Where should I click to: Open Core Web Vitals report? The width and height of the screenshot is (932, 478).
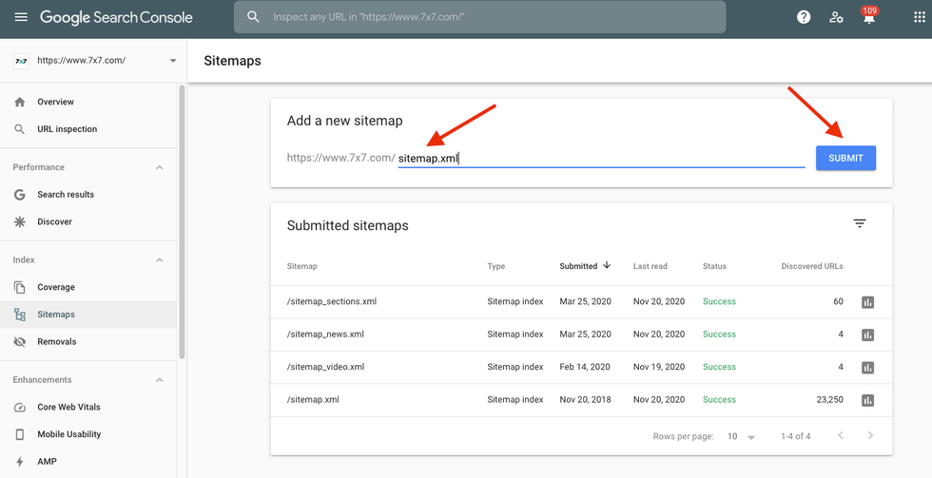click(68, 407)
